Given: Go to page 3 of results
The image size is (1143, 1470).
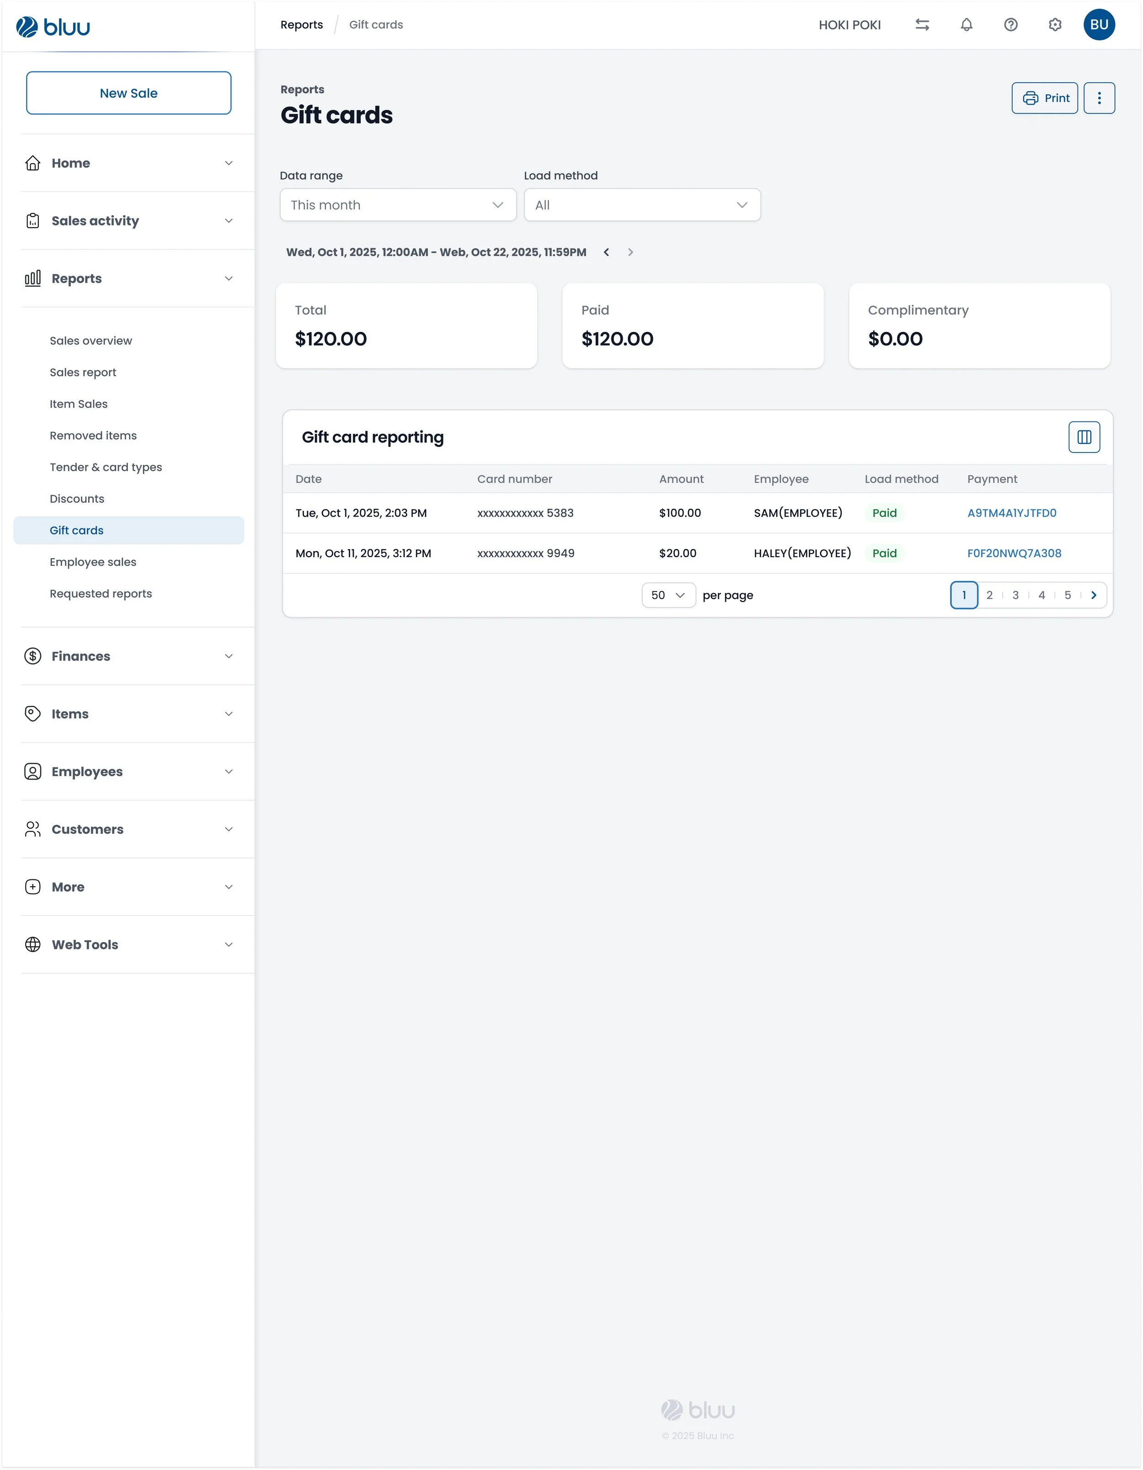Looking at the screenshot, I should pyautogui.click(x=1016, y=595).
